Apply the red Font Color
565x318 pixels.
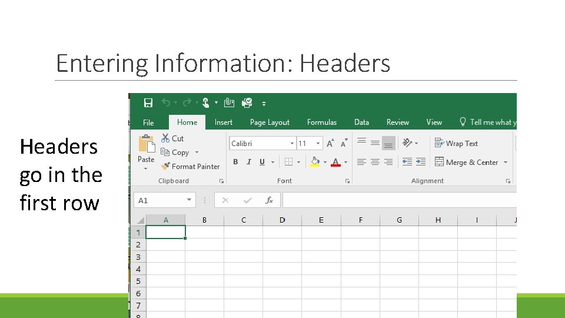[335, 163]
